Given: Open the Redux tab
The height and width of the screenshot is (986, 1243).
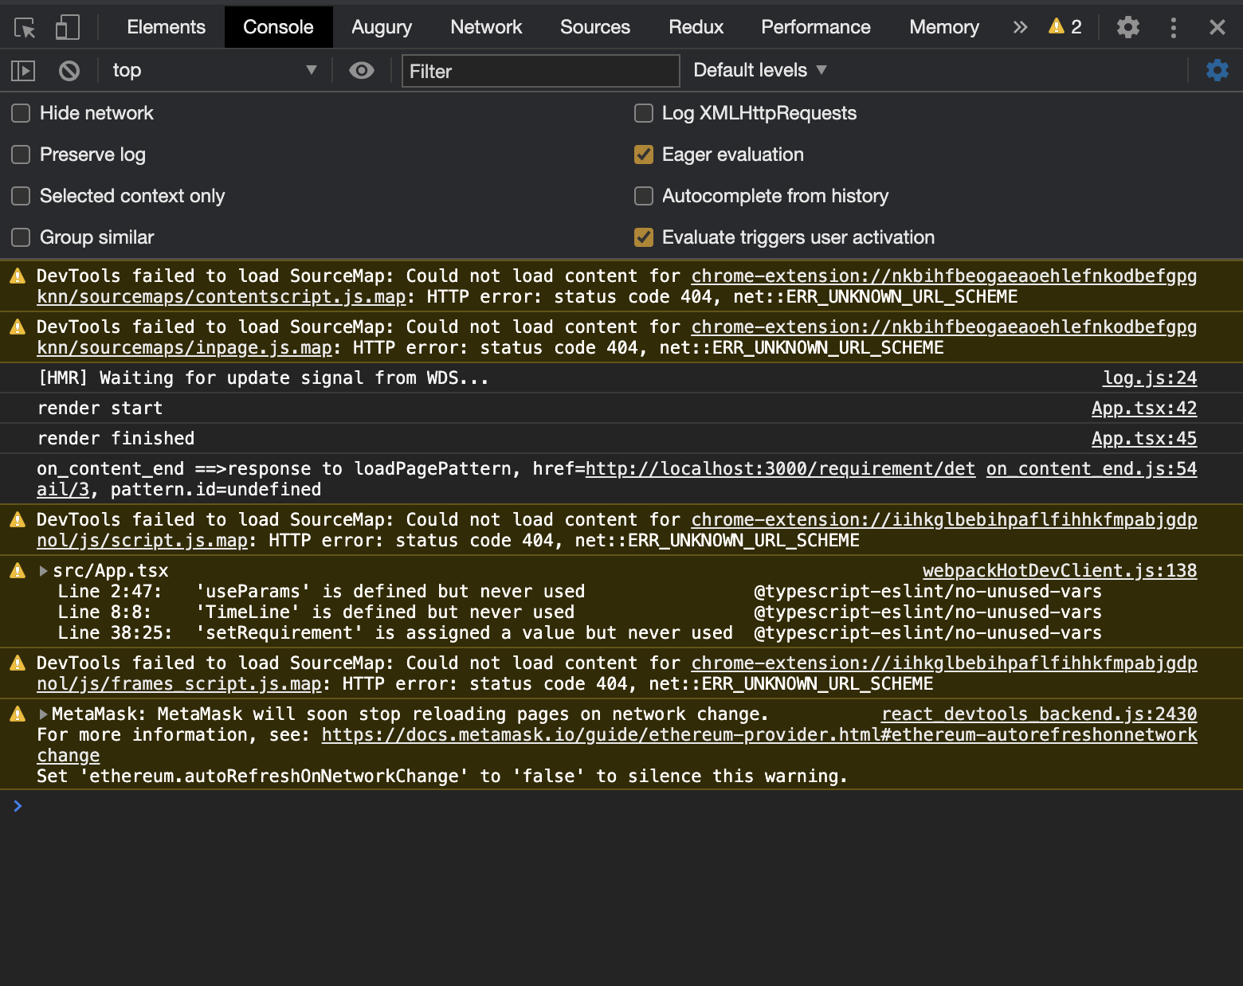Looking at the screenshot, I should (x=696, y=27).
